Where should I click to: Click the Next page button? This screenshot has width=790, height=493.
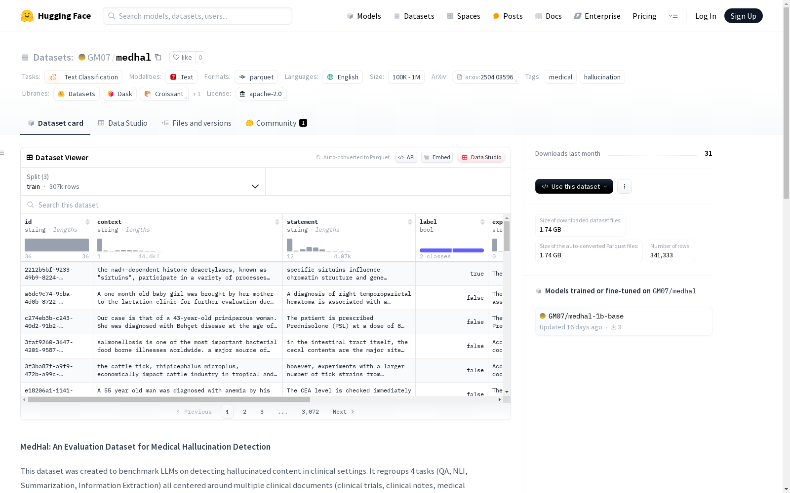tap(344, 412)
